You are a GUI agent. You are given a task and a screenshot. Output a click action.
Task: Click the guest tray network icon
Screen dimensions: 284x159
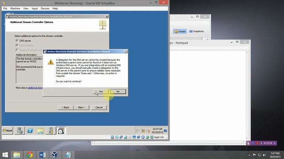pyautogui.click(x=143, y=131)
